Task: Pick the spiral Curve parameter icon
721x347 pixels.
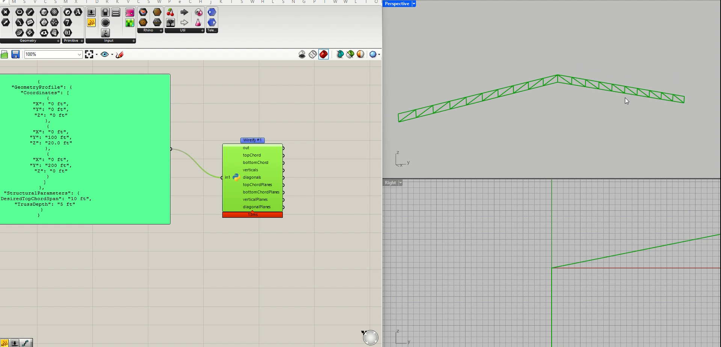Action: point(20,33)
